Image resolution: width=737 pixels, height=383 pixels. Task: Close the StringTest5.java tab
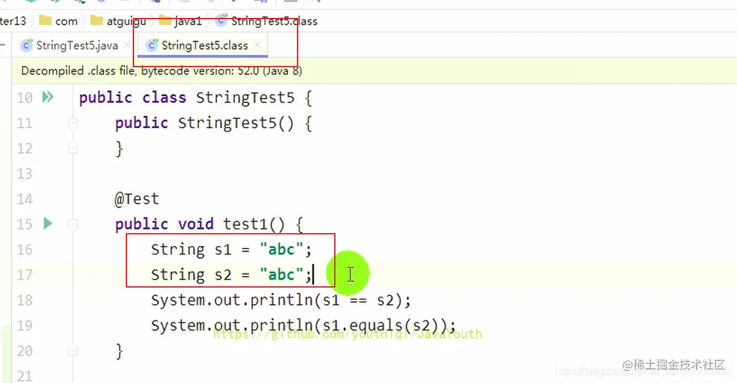coord(127,45)
